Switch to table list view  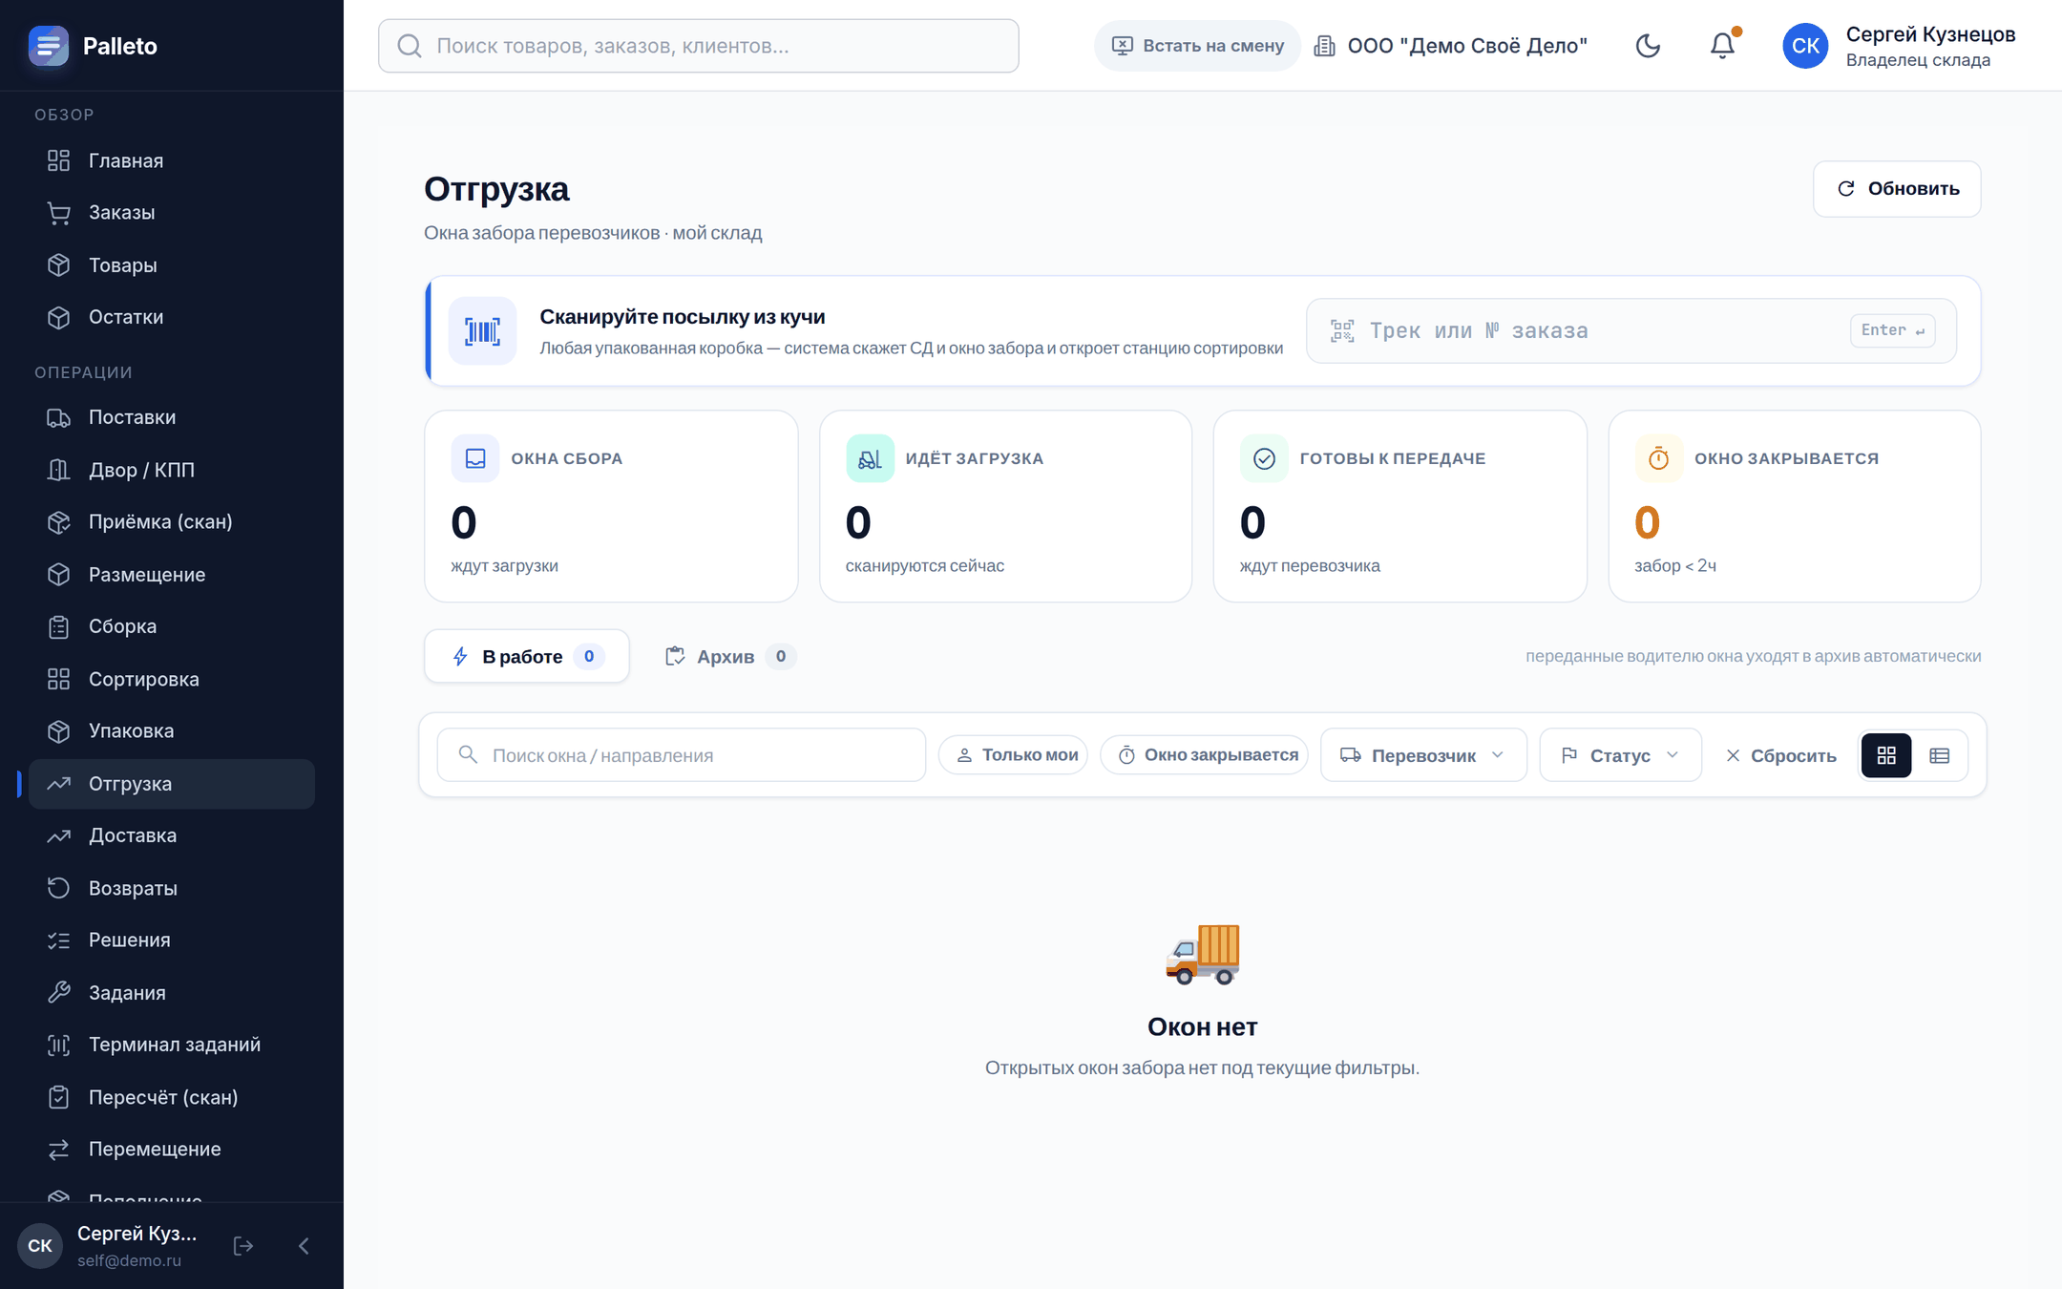click(x=1939, y=755)
